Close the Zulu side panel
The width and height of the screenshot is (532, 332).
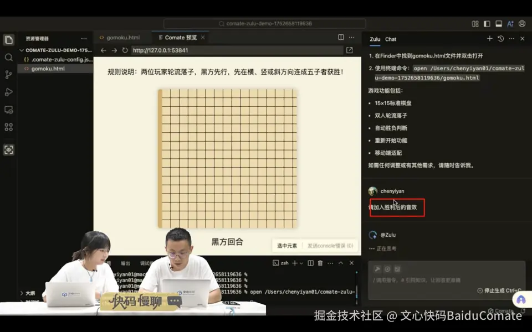click(523, 39)
